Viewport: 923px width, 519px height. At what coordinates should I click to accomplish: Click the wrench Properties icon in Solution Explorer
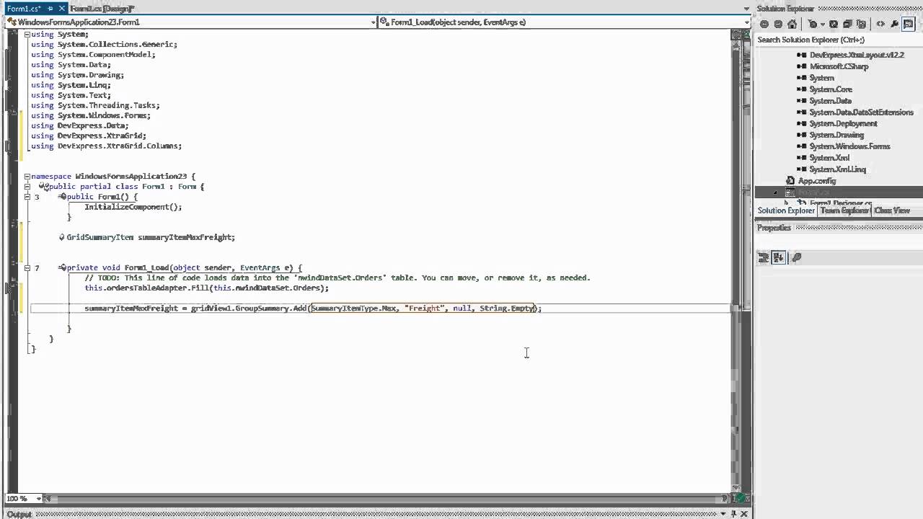point(894,25)
